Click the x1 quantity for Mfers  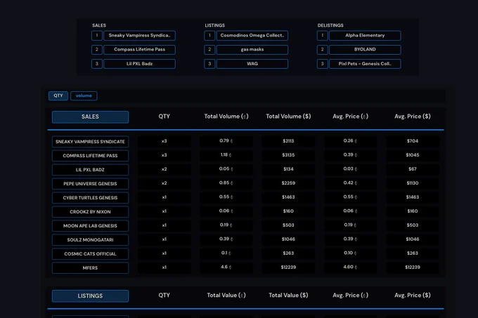[x=164, y=267]
